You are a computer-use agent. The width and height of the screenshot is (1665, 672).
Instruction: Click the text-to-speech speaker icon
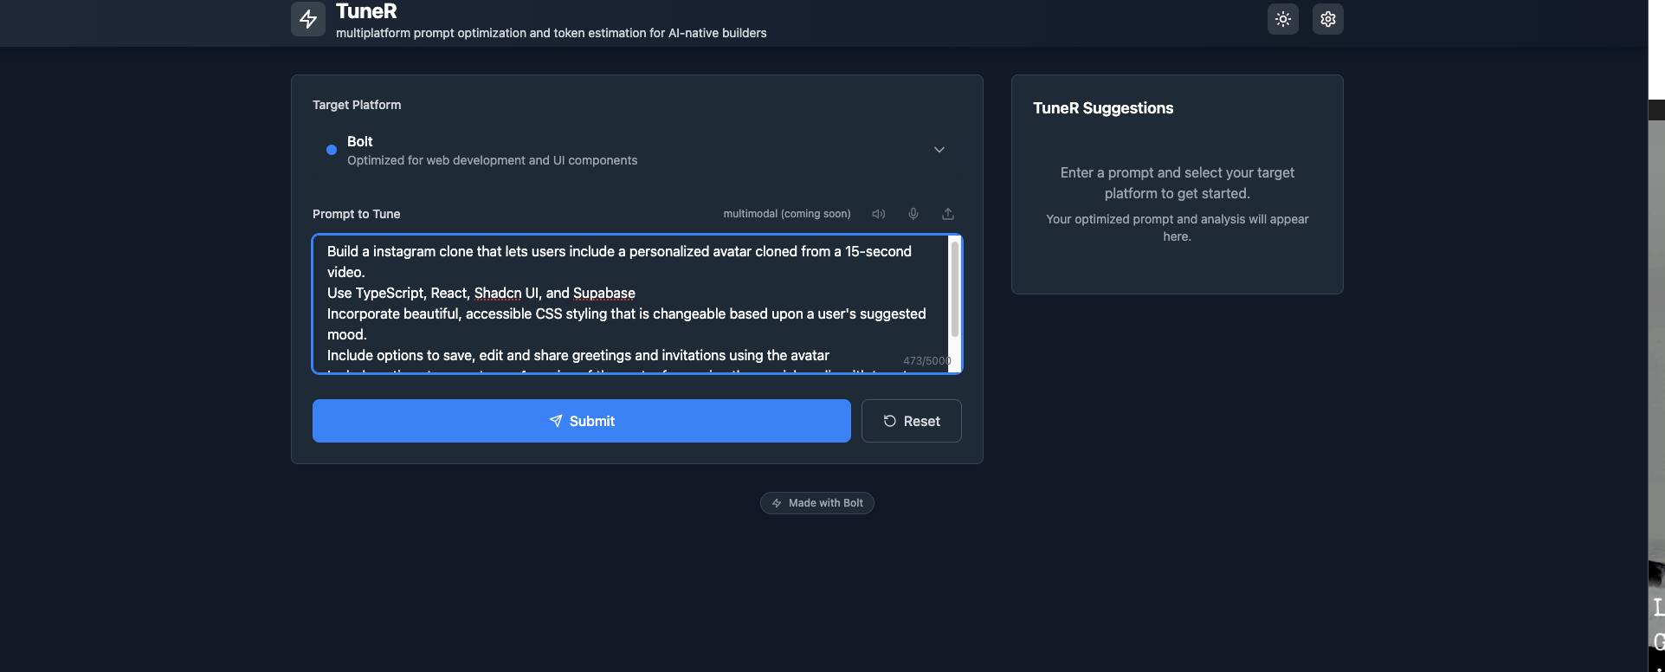pos(878,213)
